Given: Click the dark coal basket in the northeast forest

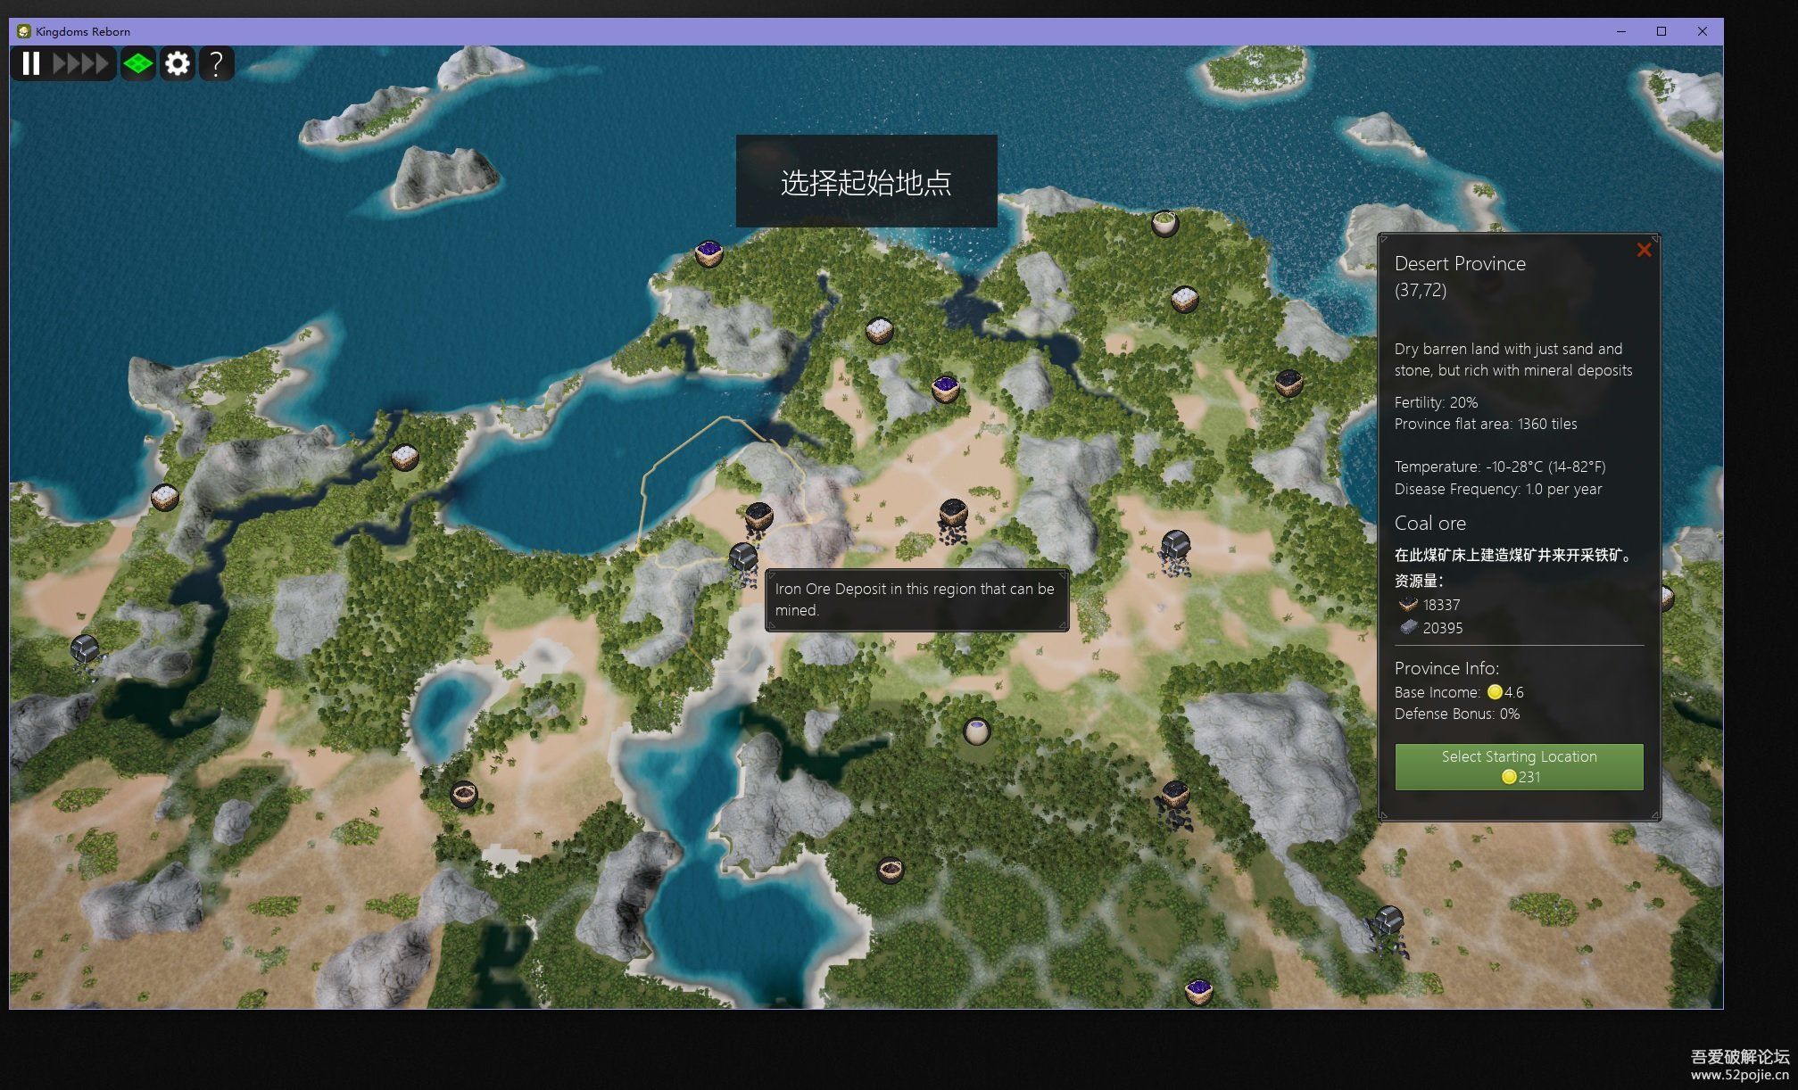Looking at the screenshot, I should pos(1288,384).
